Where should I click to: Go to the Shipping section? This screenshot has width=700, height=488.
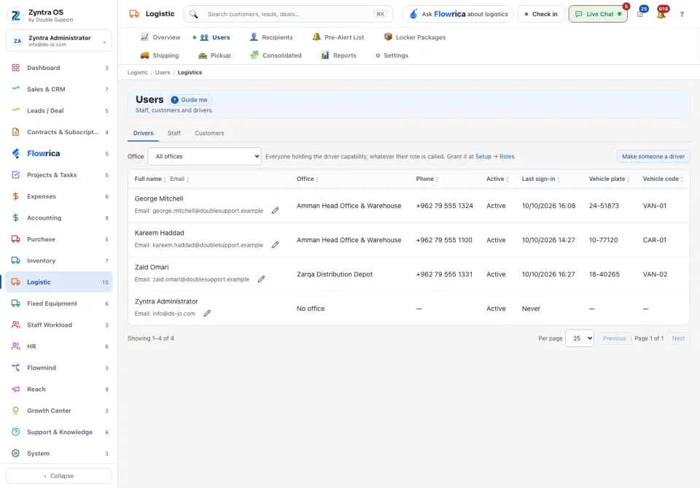coord(160,55)
